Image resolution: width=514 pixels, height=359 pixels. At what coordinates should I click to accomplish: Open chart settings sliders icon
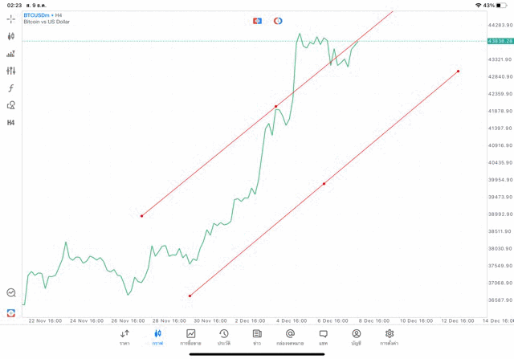point(11,71)
